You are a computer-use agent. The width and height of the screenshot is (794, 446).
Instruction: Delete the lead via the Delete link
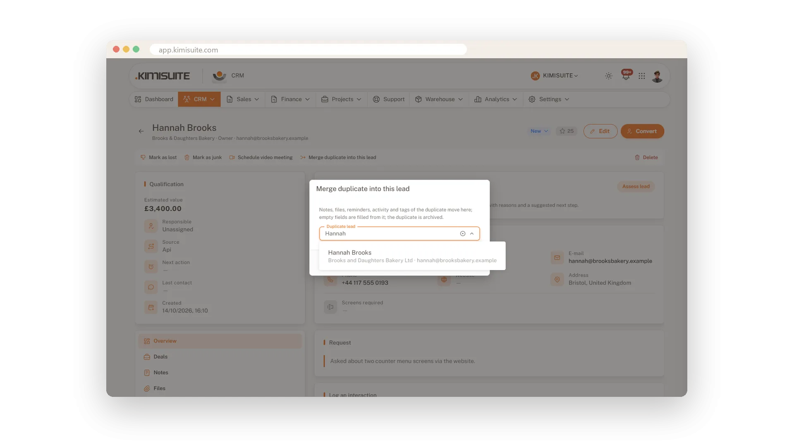coord(646,157)
